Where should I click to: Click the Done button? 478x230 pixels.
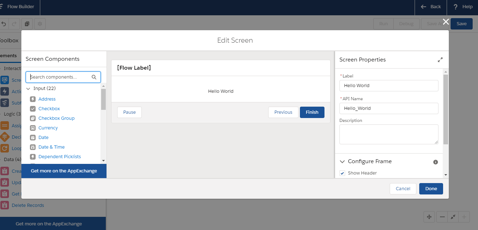click(x=431, y=189)
